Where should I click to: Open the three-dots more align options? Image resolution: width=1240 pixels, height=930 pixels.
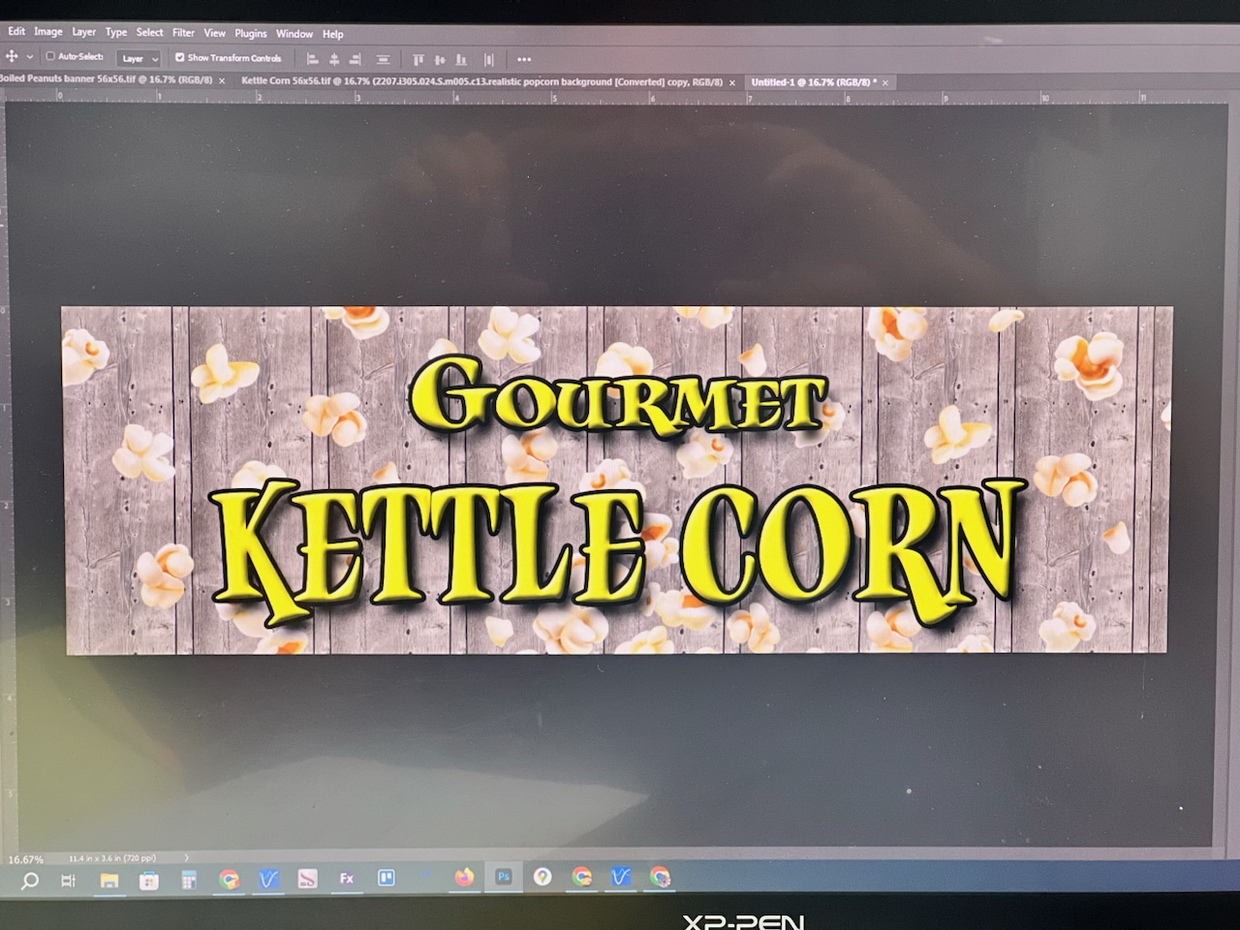coord(524,59)
